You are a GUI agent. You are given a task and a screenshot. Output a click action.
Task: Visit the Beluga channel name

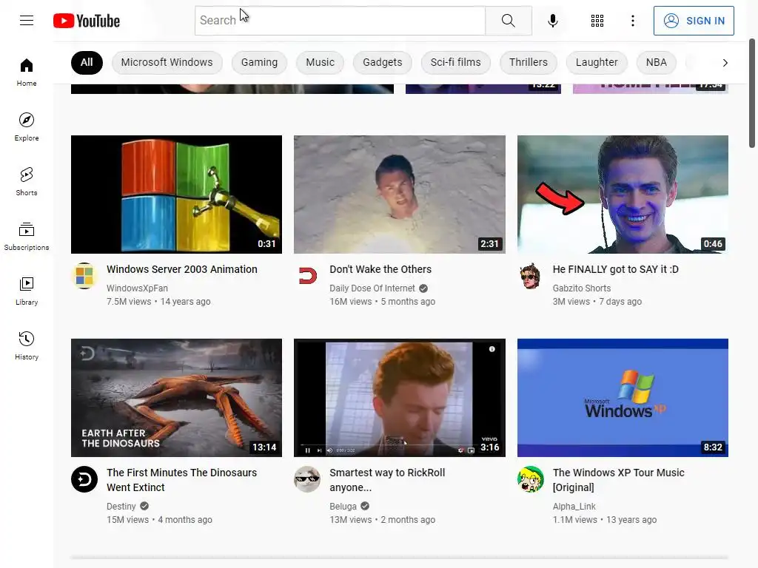click(x=343, y=506)
